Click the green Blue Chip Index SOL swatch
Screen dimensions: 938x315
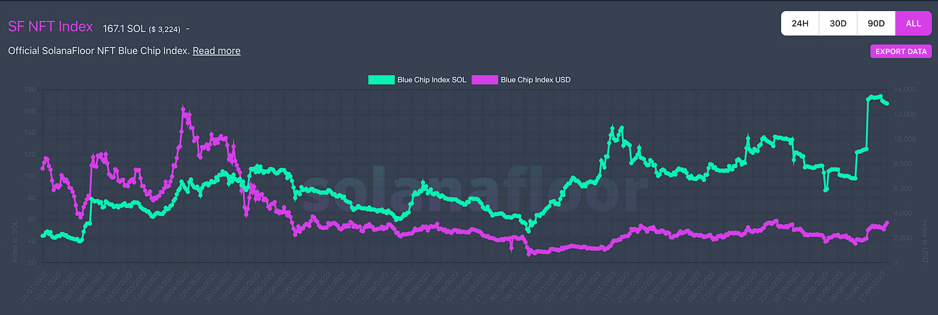(381, 80)
